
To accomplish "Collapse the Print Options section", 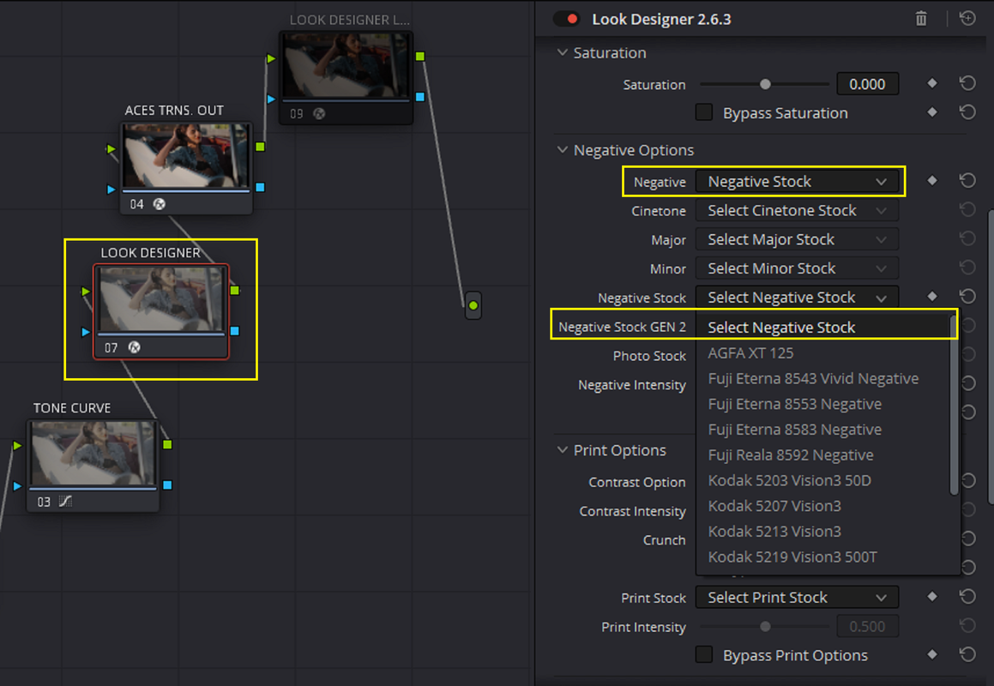I will tap(563, 450).
